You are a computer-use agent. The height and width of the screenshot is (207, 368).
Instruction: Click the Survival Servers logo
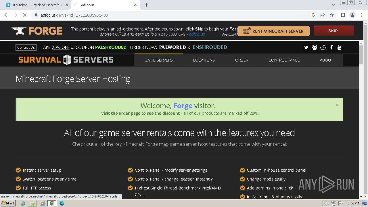pos(66,60)
